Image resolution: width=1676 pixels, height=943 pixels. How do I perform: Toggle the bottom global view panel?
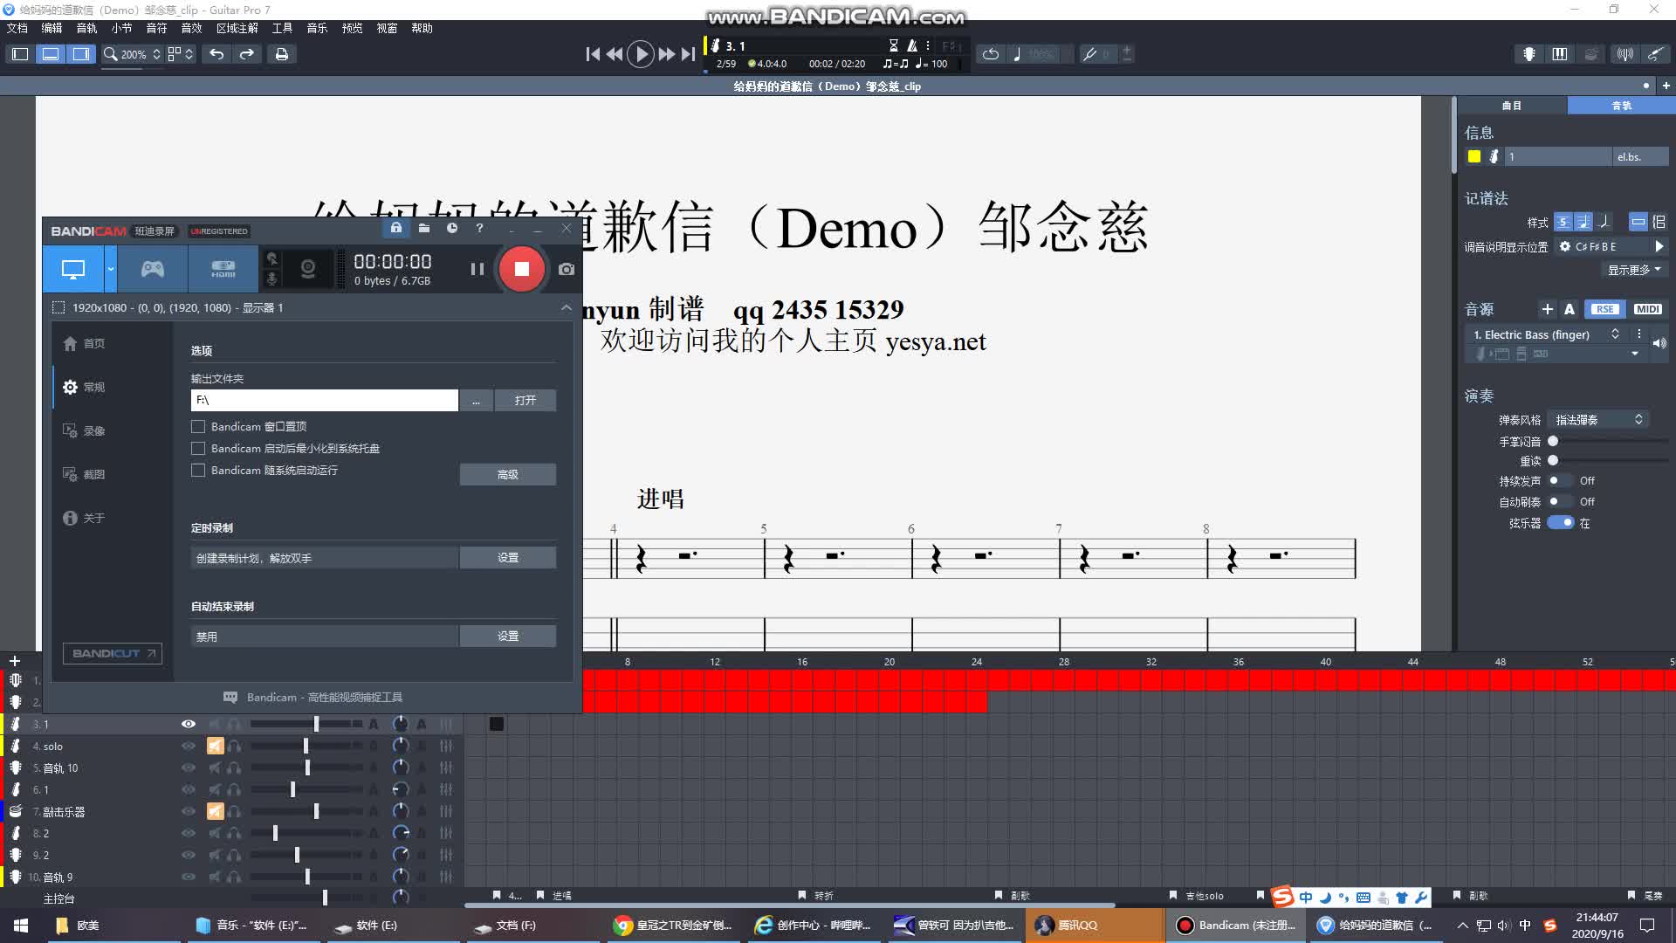(51, 54)
